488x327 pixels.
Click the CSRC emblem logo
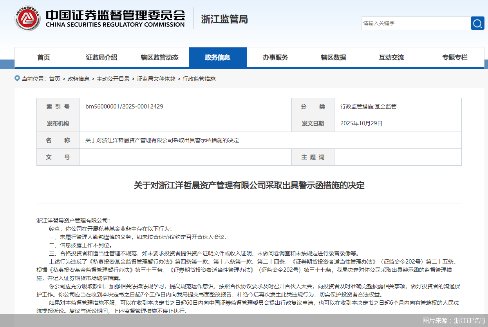[27, 18]
